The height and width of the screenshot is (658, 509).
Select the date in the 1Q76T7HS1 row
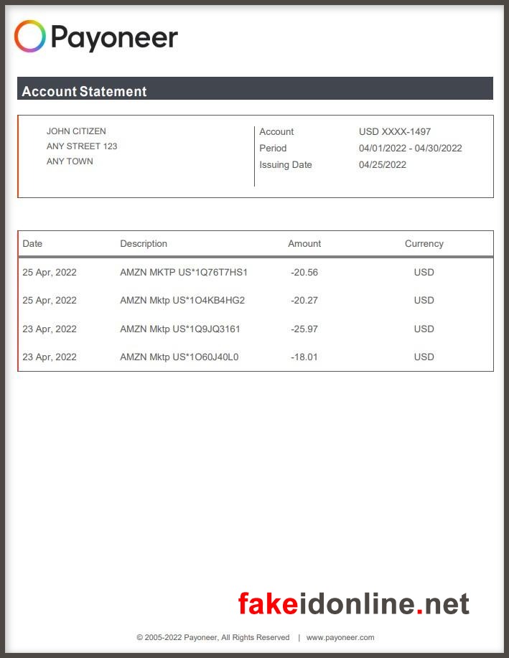(x=50, y=273)
